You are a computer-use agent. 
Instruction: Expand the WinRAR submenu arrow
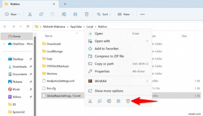click(147, 81)
